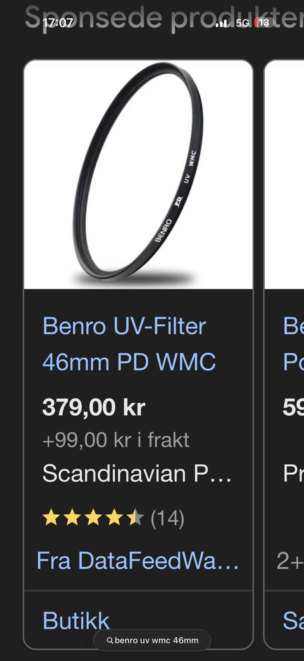This screenshot has height=661, width=304.
Task: Open the 'Benro UV-Filter 46mm PD WMC' title link
Action: click(129, 344)
